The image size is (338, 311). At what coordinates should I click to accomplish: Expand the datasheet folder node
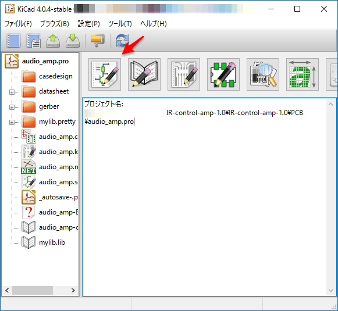pos(12,92)
